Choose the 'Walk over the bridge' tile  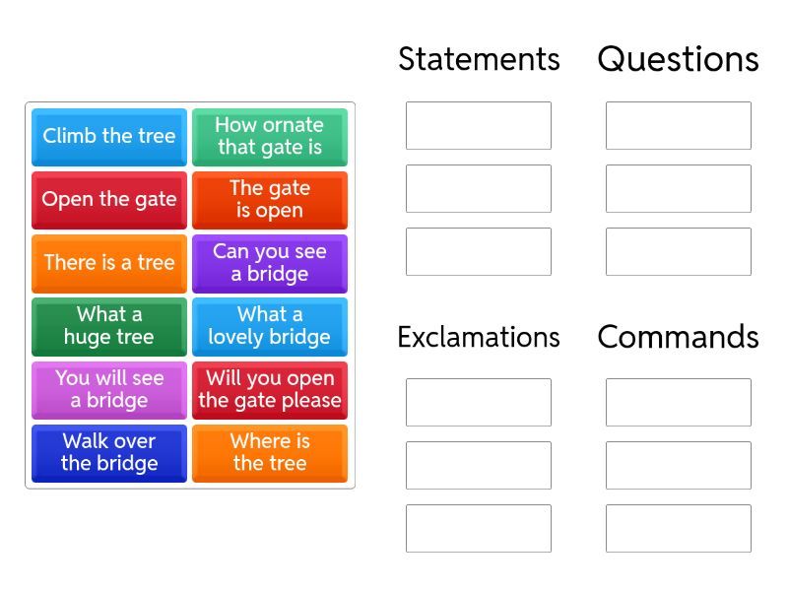coord(109,452)
